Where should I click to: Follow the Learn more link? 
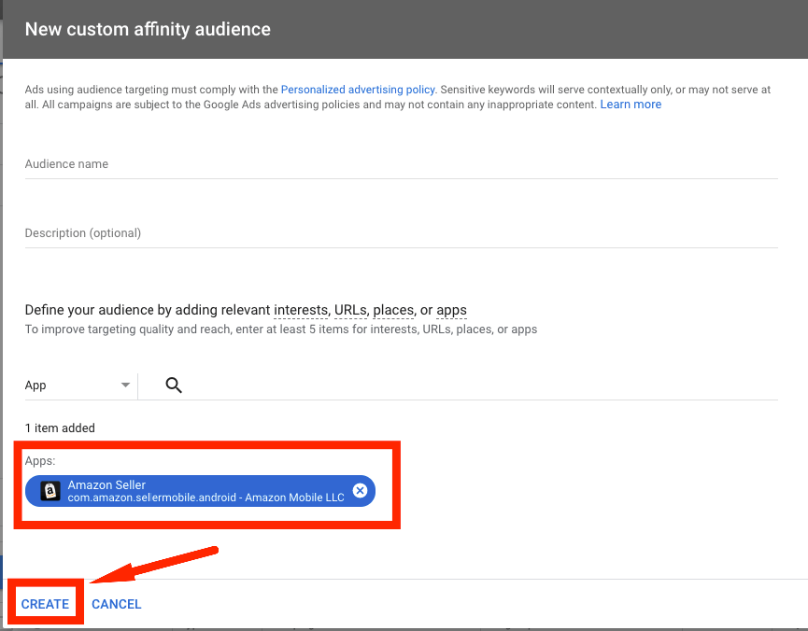[631, 105]
